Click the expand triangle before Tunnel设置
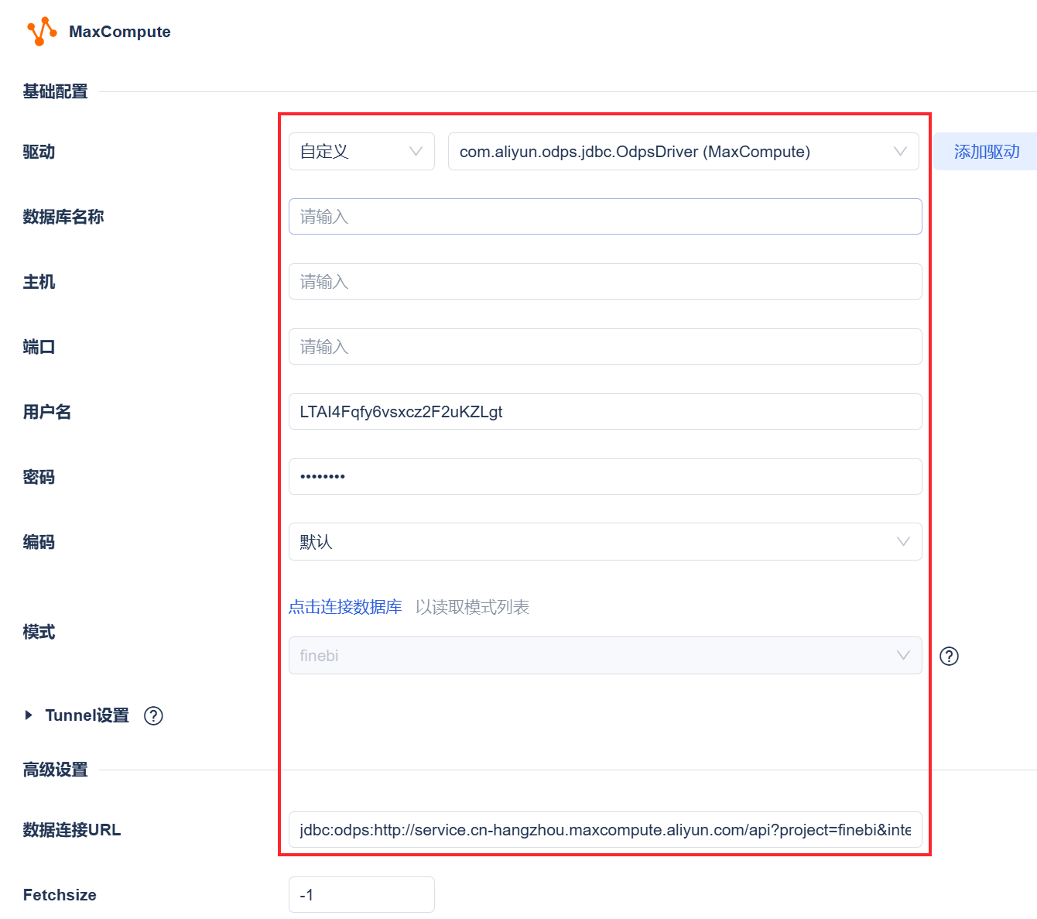The width and height of the screenshot is (1037, 919). (x=28, y=715)
